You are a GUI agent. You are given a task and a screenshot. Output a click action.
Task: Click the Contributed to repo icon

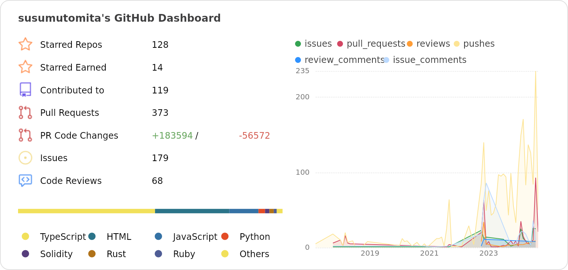[x=25, y=90]
